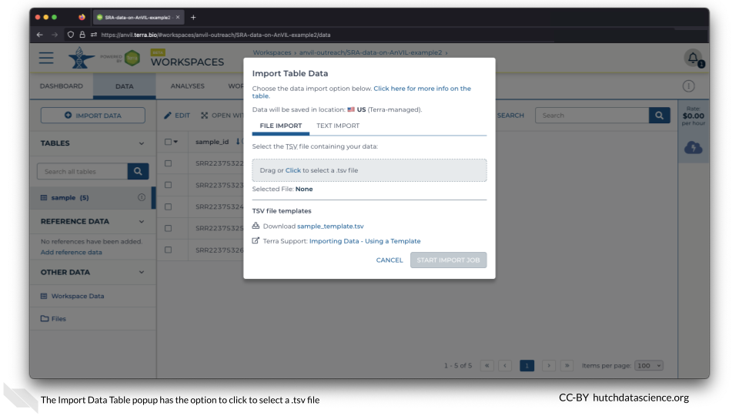Click the search all tables magnifier
Screen dimensions: 739x416
(x=138, y=171)
